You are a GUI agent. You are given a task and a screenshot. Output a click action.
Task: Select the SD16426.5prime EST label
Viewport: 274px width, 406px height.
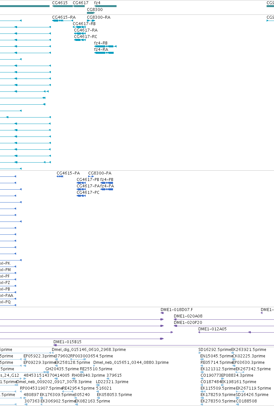252,395
